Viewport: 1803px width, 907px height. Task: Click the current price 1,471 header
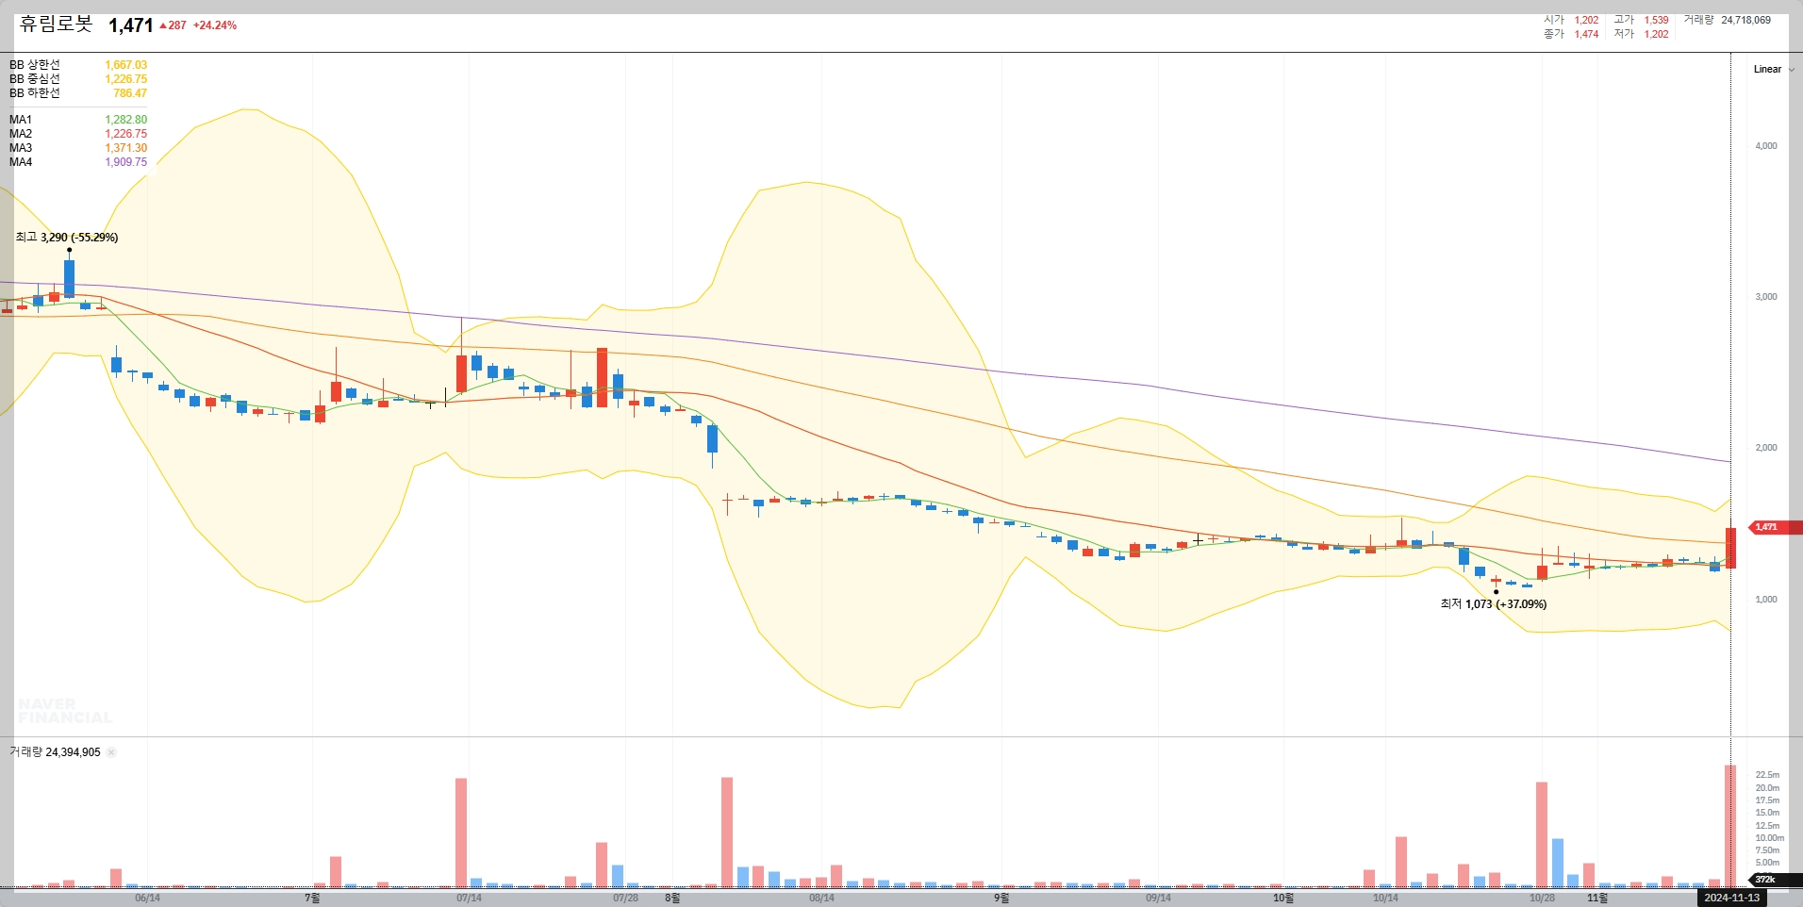coord(130,25)
